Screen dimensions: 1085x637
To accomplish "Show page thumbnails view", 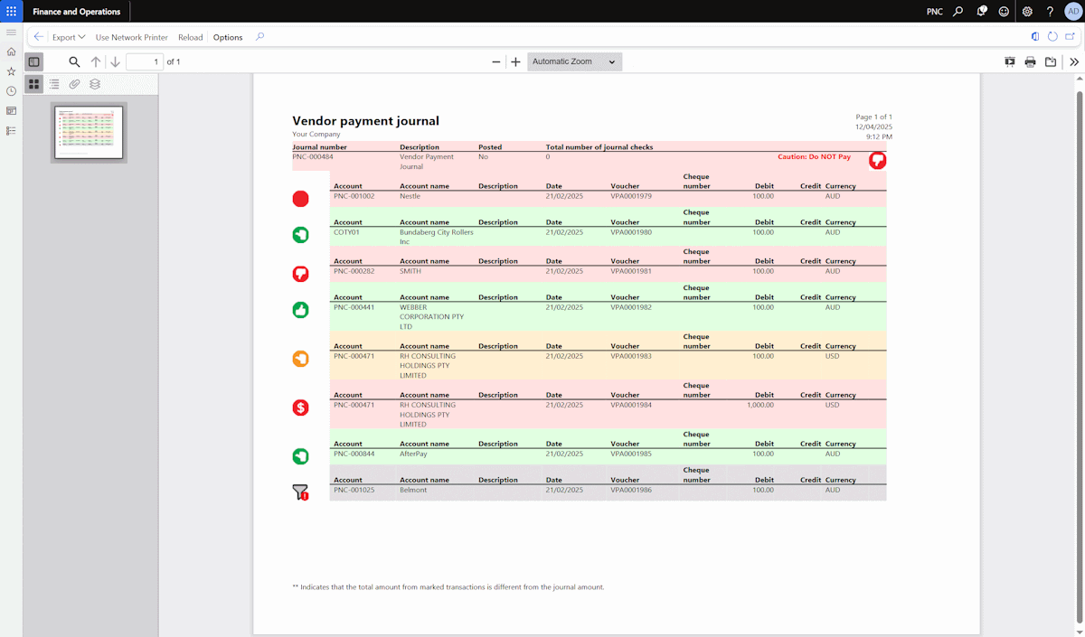I will (x=33, y=84).
